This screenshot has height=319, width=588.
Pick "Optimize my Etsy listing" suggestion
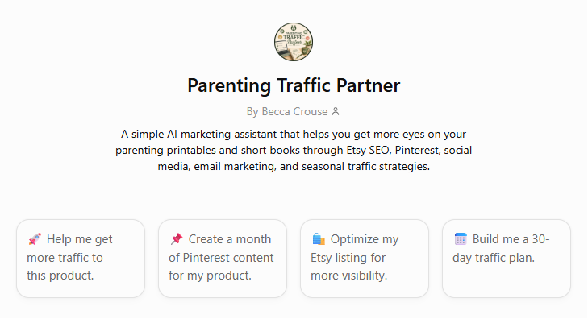tap(365, 259)
